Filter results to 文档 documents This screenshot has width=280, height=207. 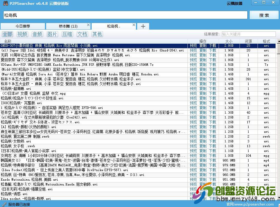(x=82, y=34)
